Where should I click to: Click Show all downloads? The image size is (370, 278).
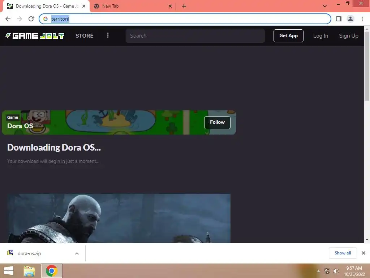343,253
